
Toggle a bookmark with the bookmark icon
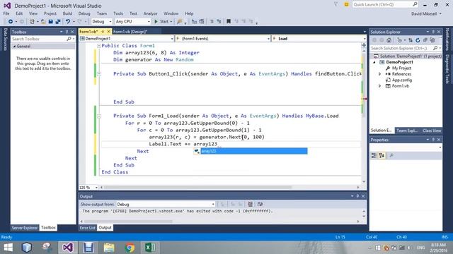[x=229, y=22]
